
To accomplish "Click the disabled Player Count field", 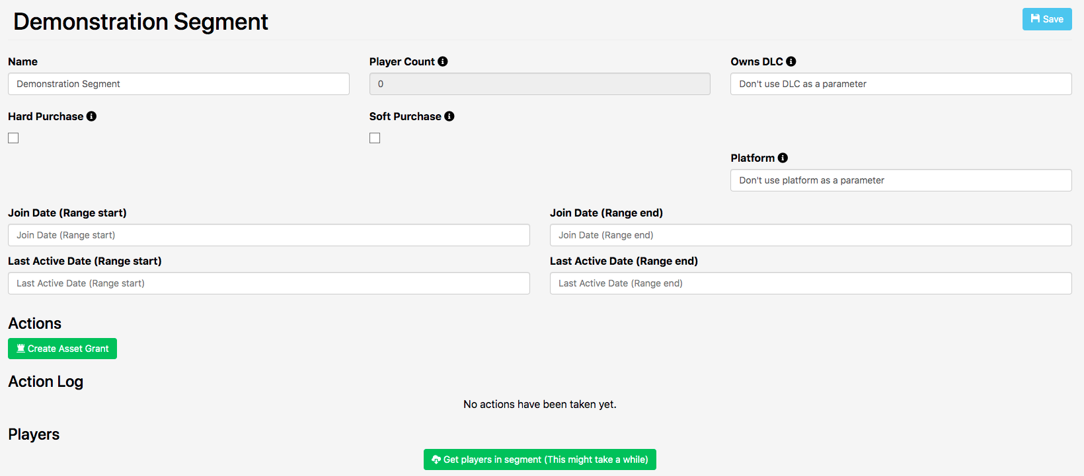I will click(540, 84).
